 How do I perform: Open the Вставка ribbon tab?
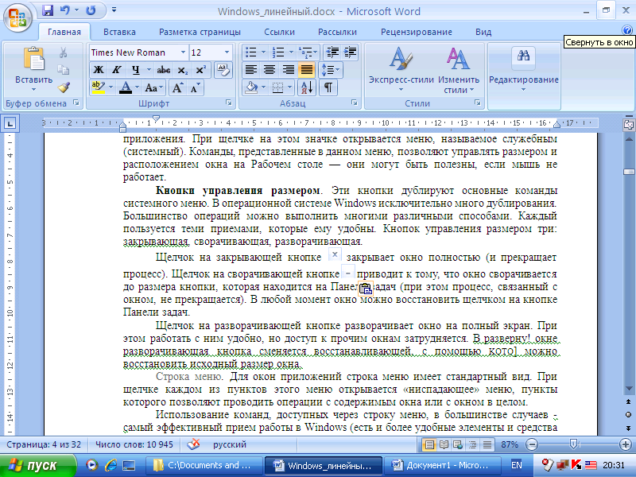tap(119, 32)
